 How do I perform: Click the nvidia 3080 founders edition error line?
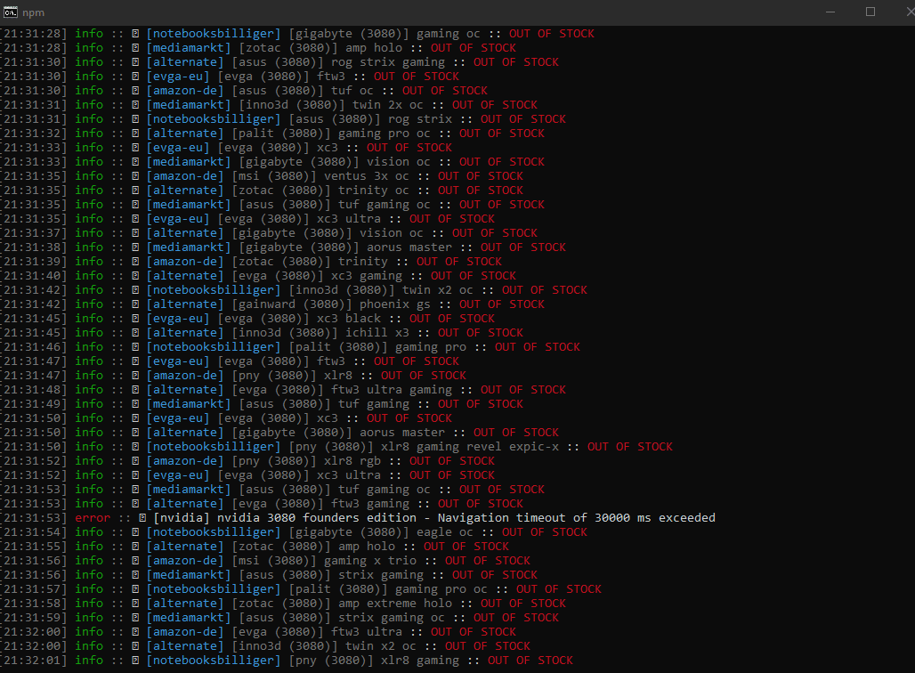pos(359,518)
